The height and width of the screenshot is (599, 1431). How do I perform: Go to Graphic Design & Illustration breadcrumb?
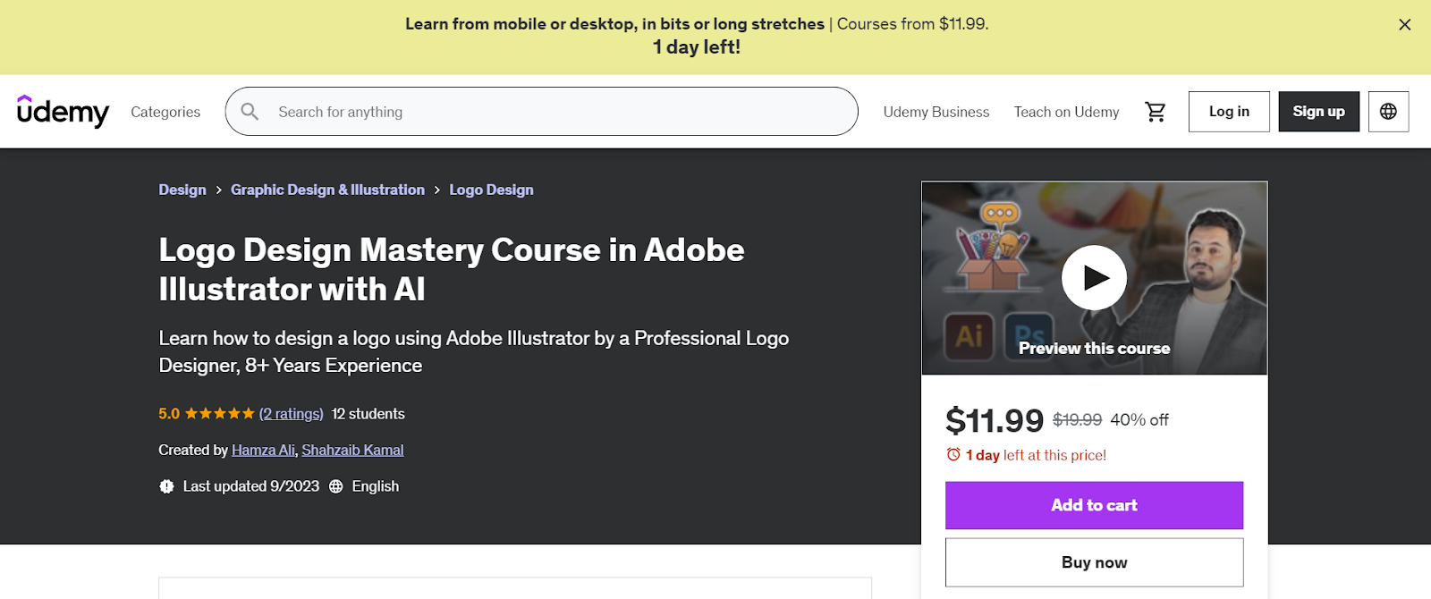pos(327,190)
